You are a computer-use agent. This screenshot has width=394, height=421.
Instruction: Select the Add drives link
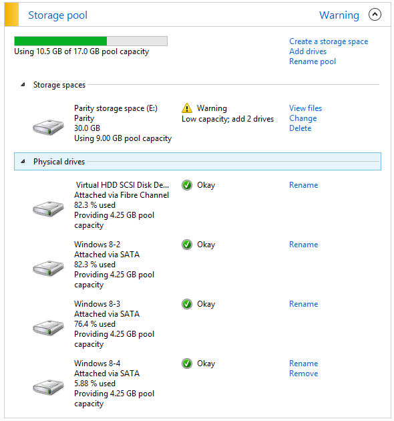tap(308, 51)
